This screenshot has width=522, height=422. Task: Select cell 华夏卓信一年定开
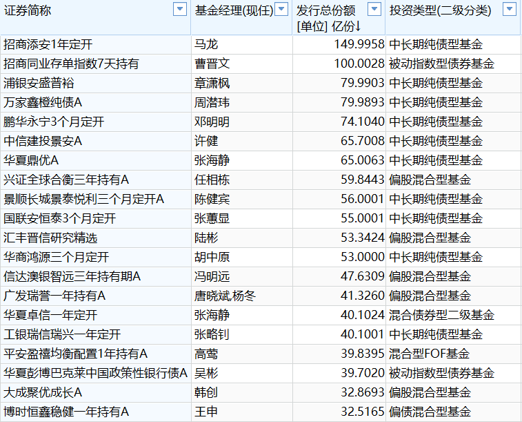click(96, 315)
